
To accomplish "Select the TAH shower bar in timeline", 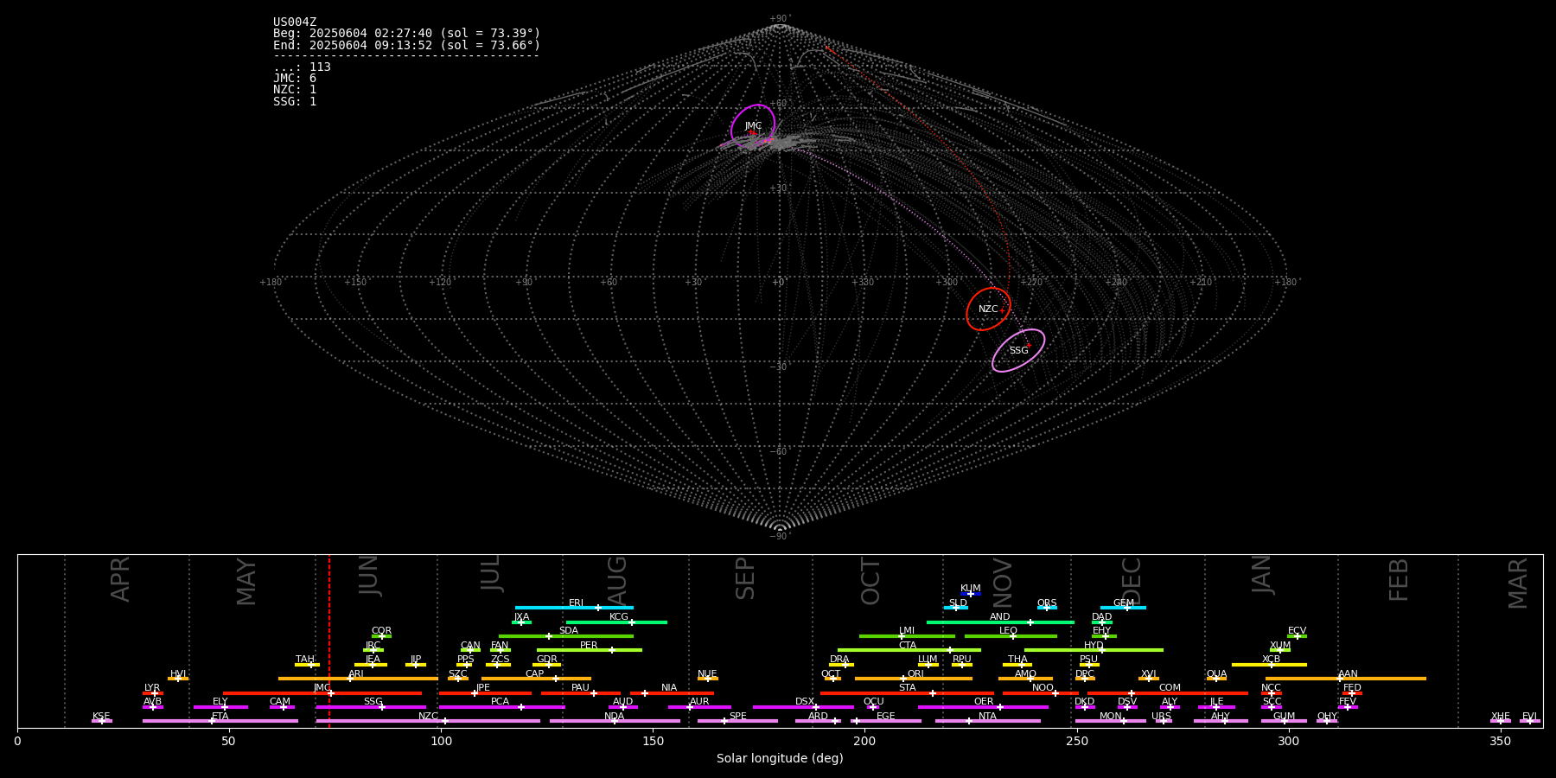I will click(x=307, y=665).
